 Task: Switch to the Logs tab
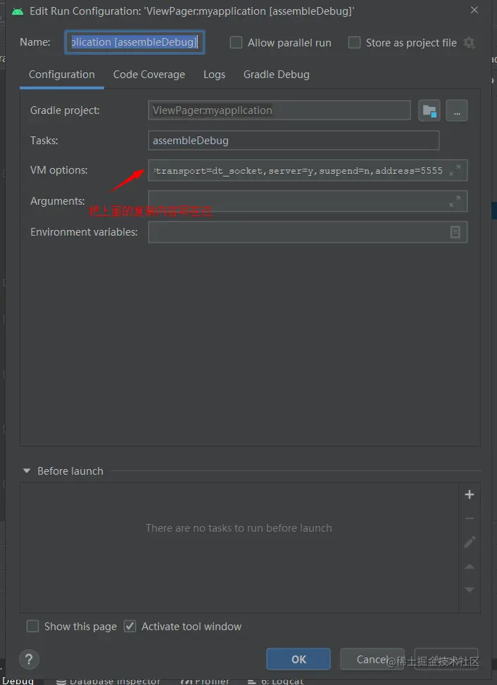pyautogui.click(x=214, y=75)
